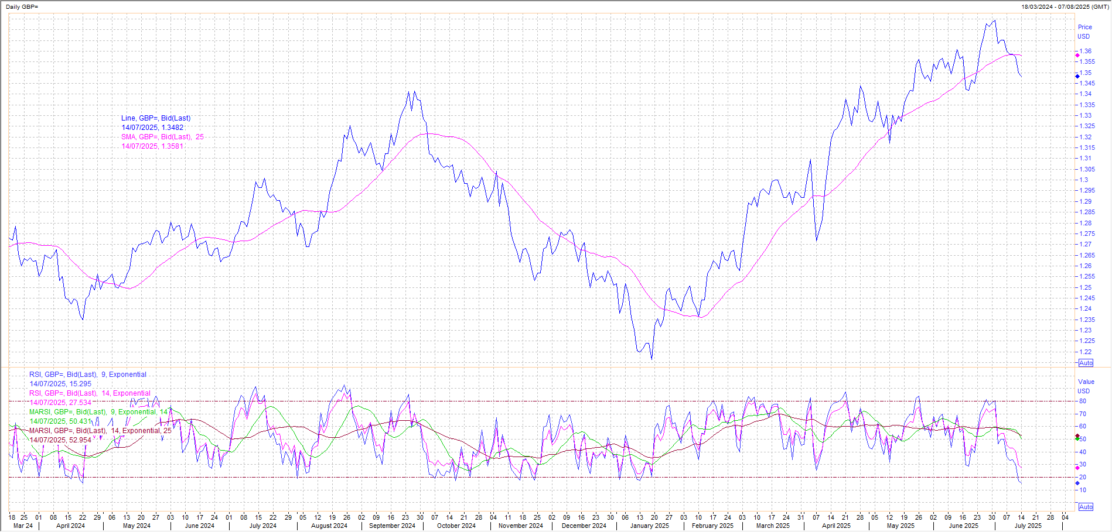Click the Price USD axis label
The width and height of the screenshot is (1112, 532).
click(x=1084, y=32)
